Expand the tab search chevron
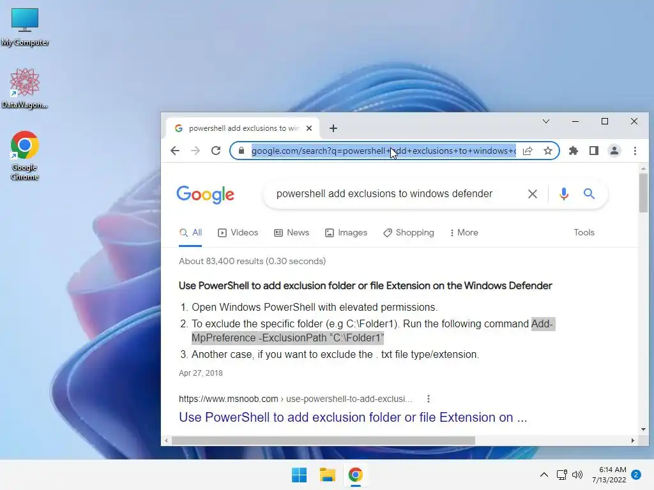The width and height of the screenshot is (654, 490). (x=546, y=121)
